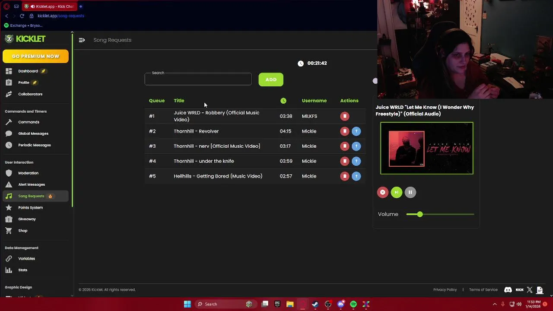The width and height of the screenshot is (553, 311).
Task: Open the Terms of Service link
Action: coord(483,290)
